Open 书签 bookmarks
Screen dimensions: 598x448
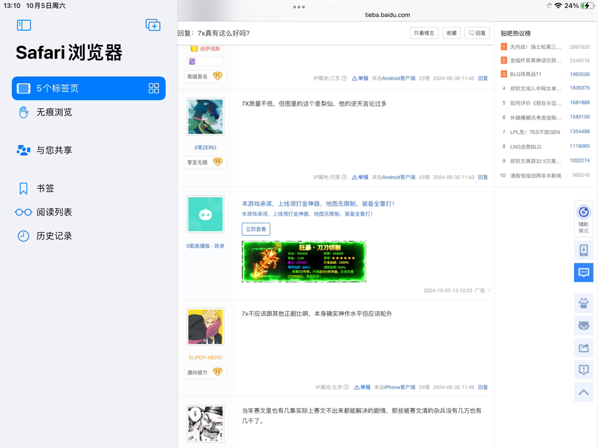[x=88, y=188]
